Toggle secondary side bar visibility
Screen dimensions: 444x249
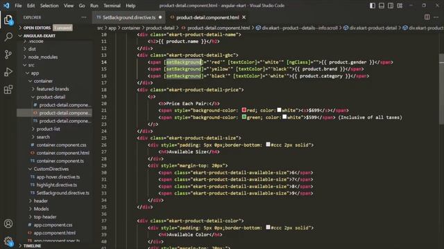391,6
